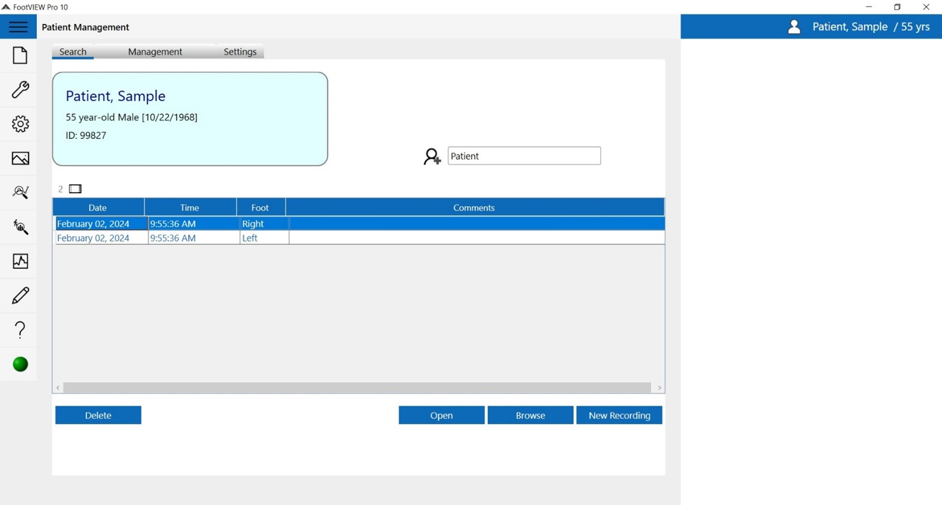The image size is (942, 505).
Task: Switch to the Management tab
Action: [x=155, y=51]
